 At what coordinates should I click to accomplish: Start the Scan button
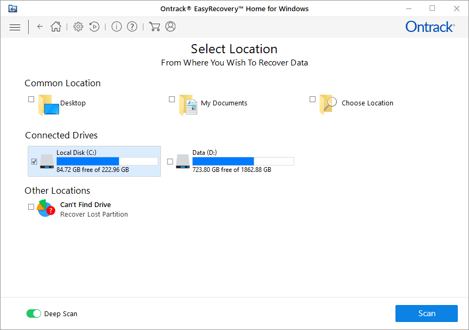point(426,313)
